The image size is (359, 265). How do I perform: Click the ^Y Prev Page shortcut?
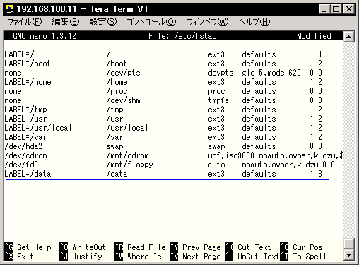pos(195,247)
